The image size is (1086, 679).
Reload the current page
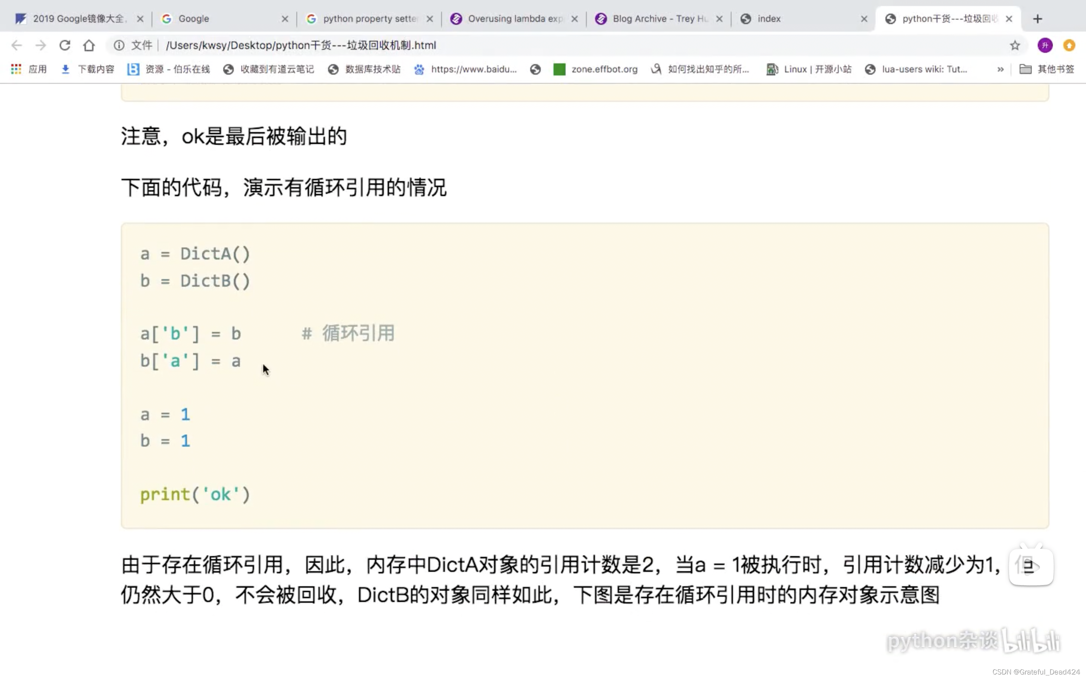pos(65,45)
